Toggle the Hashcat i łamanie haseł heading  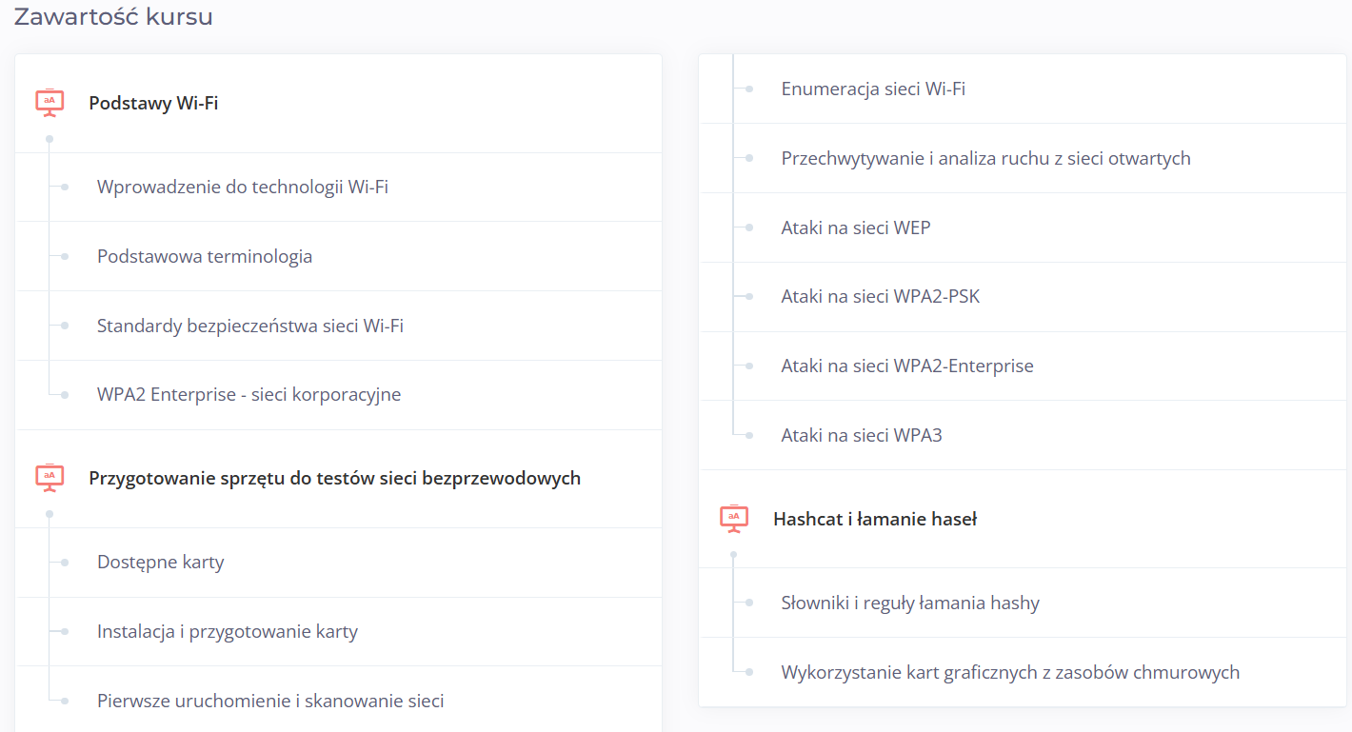click(874, 519)
